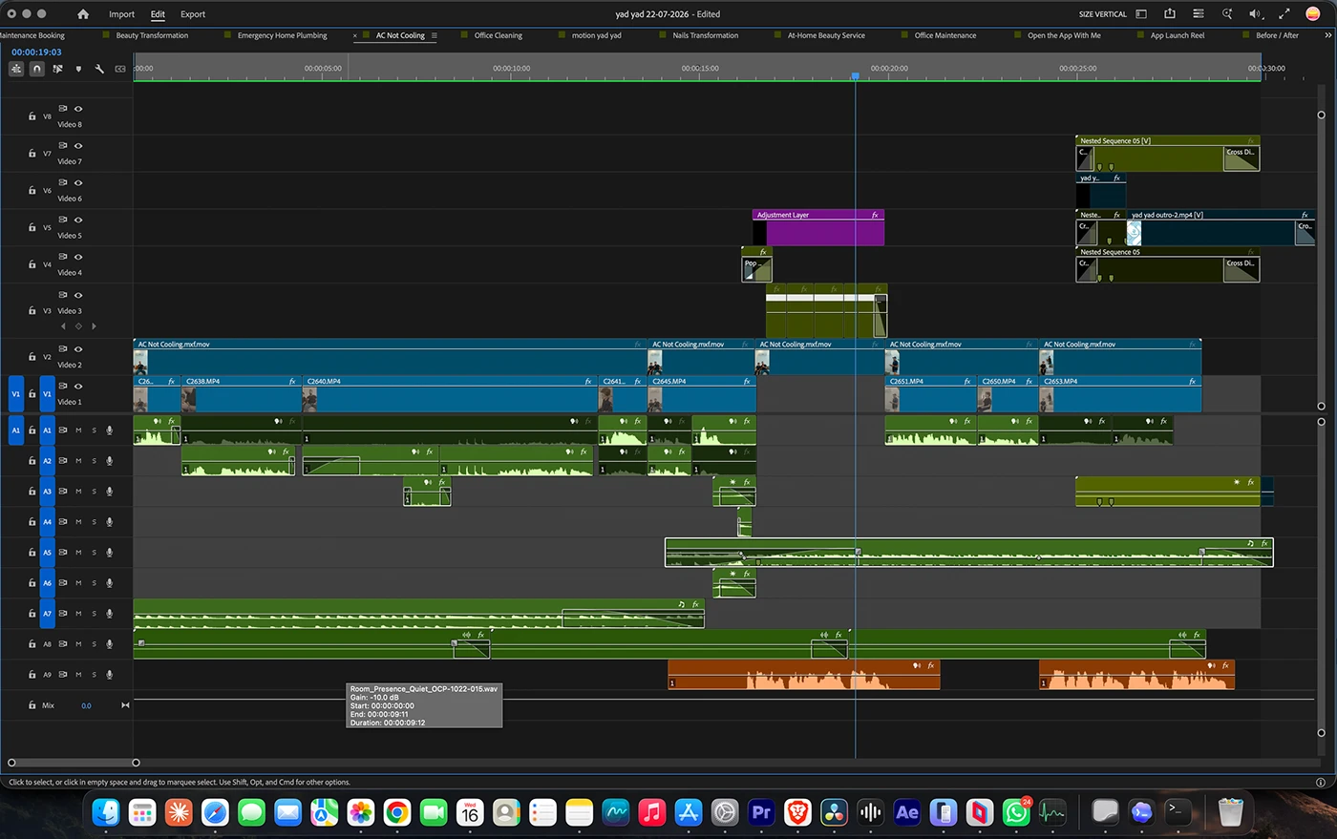
Task: Open After Effects from the Dock
Action: click(x=907, y=812)
